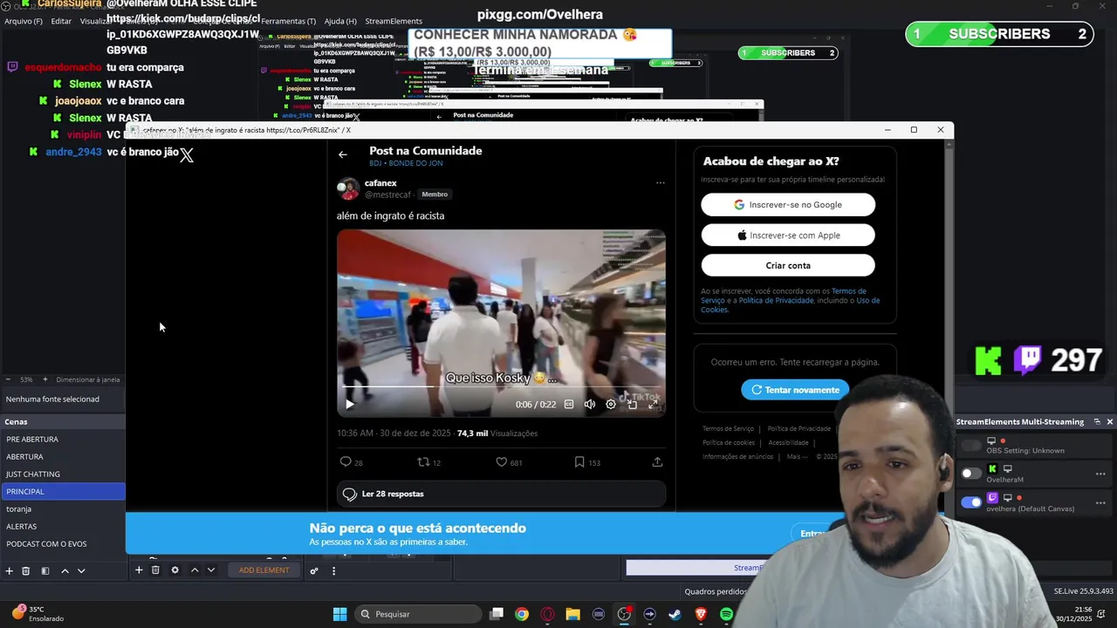Click Dimensionar à janela preview option
This screenshot has width=1117, height=628.
88,380
